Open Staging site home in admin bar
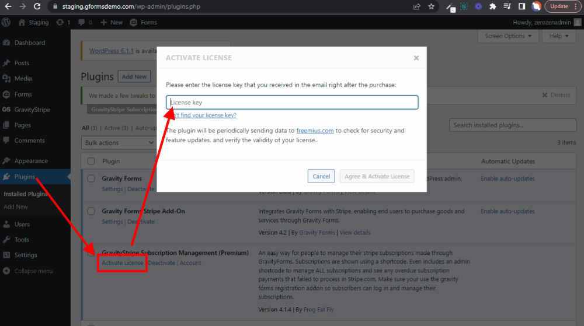The width and height of the screenshot is (584, 326). click(x=33, y=22)
